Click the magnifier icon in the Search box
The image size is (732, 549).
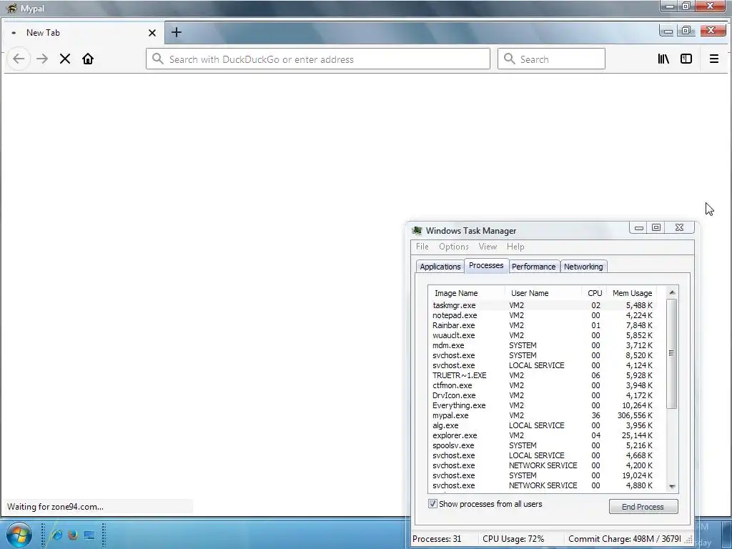509,59
